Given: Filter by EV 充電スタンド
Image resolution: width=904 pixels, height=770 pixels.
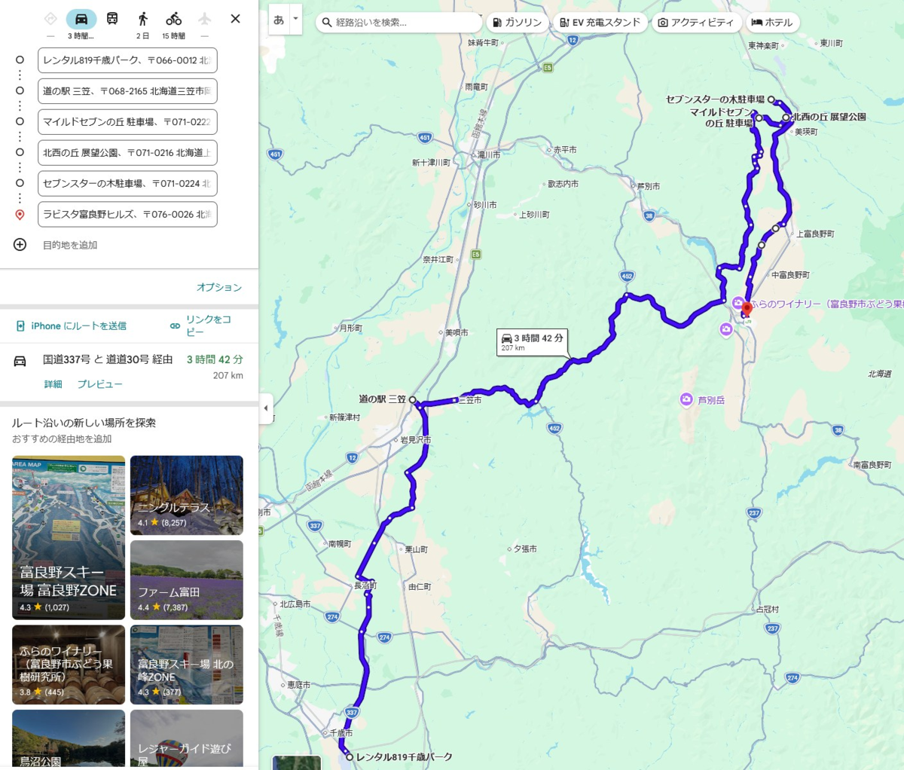Looking at the screenshot, I should point(600,23).
